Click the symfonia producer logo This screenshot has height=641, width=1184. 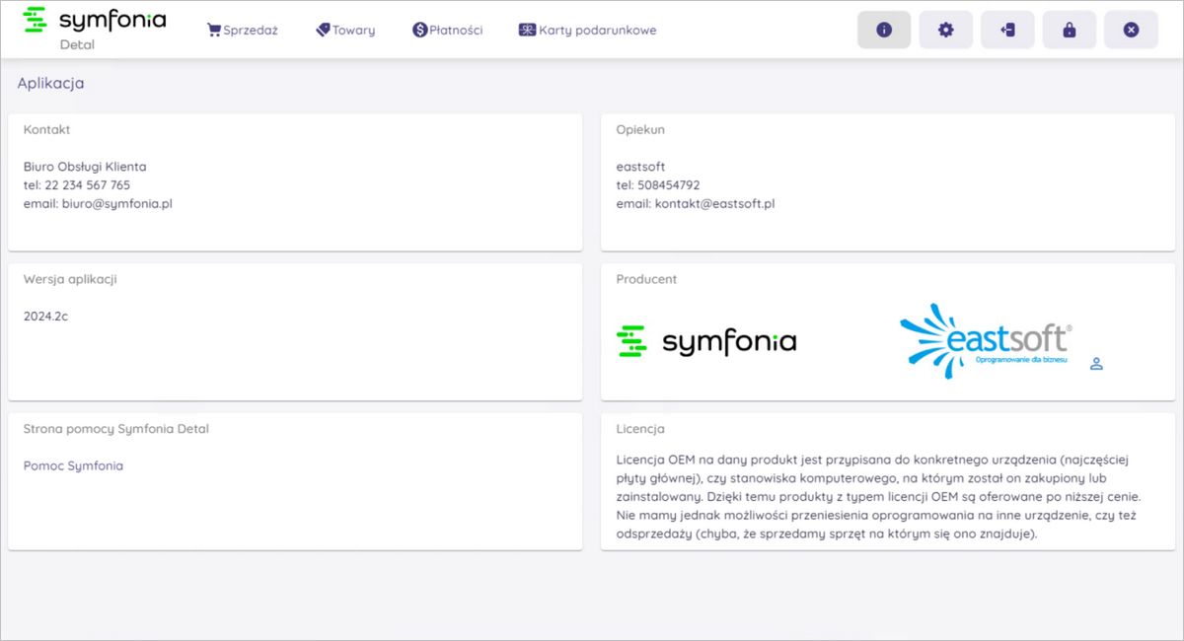click(x=706, y=342)
